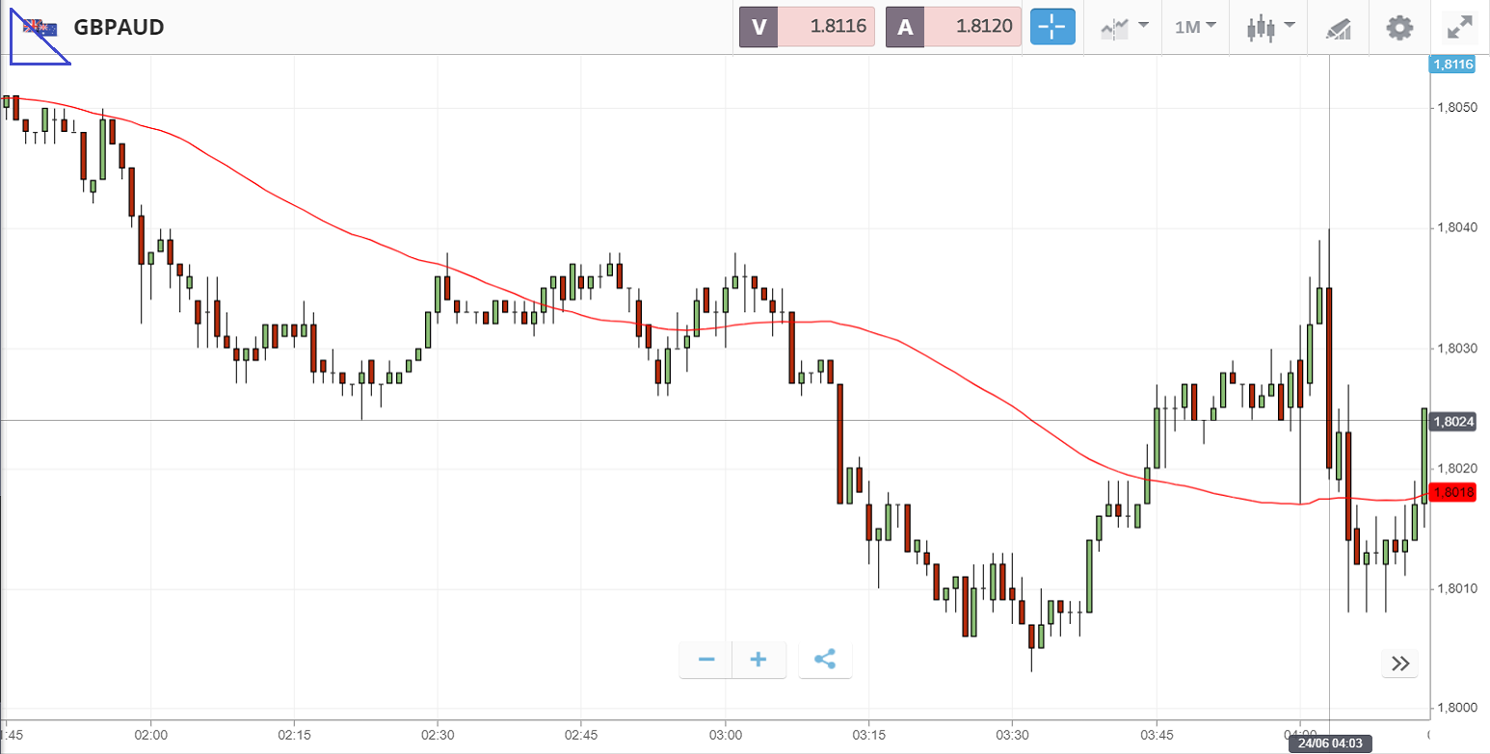
Task: Toggle the crosshair cursor button
Action: click(x=1051, y=27)
